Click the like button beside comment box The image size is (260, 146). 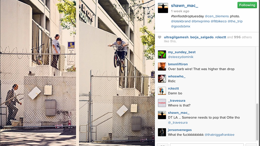[x=162, y=145]
